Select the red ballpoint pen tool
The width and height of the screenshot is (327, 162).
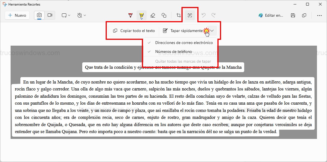coord(130,15)
